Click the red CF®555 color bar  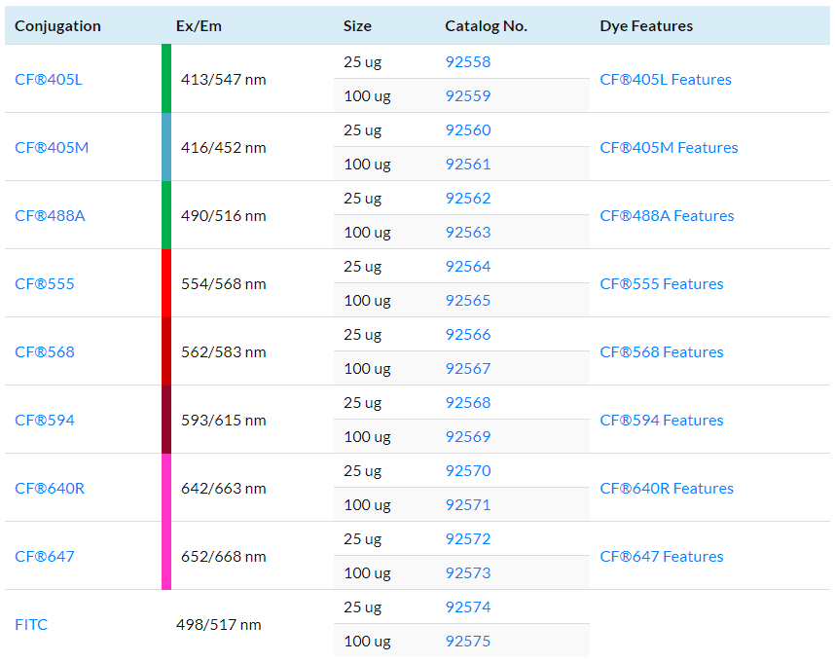pos(166,283)
